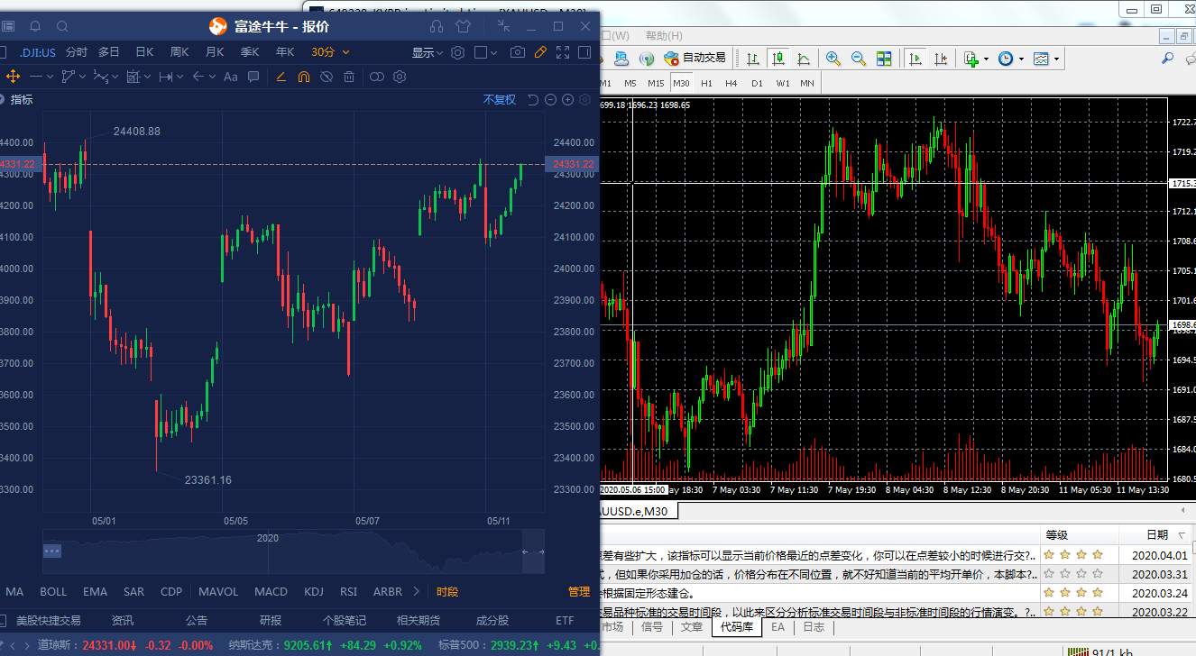This screenshot has height=656, width=1196.
Task: Hide drawings with crossed-eye icon
Action: click(x=327, y=77)
